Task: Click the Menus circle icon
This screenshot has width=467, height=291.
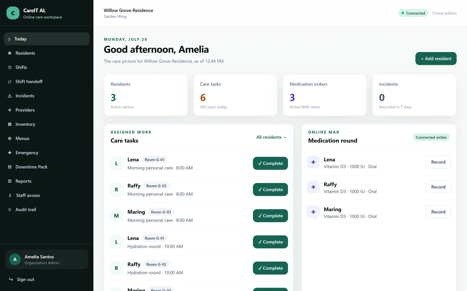Action: tap(10, 139)
